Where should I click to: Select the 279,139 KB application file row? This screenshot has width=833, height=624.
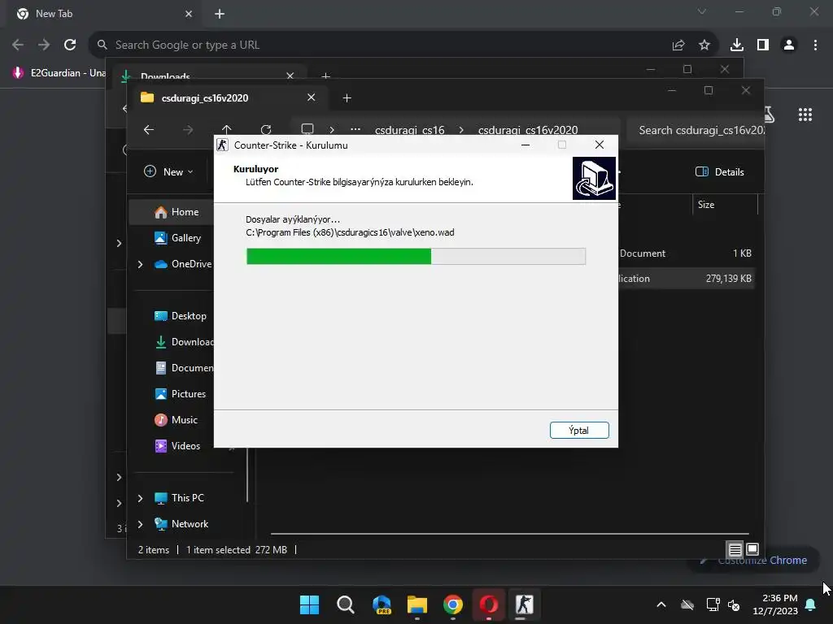tap(685, 279)
